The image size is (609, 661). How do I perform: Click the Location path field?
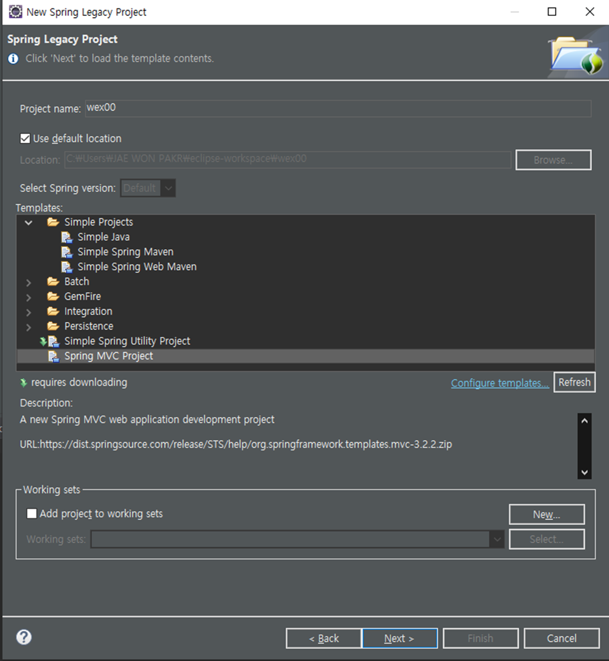[288, 160]
